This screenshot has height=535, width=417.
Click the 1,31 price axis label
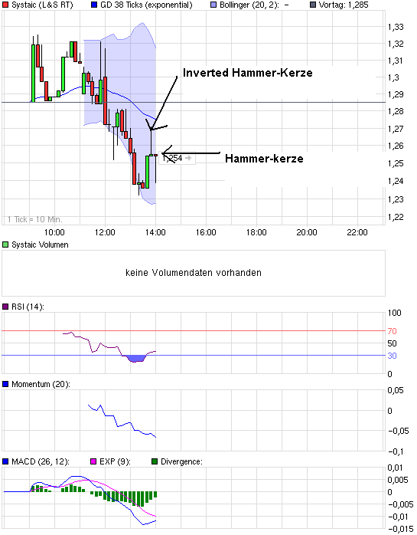396,61
